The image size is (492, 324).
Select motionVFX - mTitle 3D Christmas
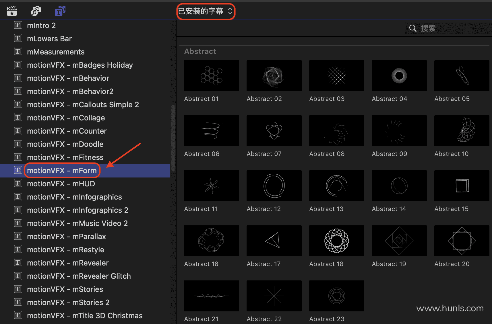[85, 316]
